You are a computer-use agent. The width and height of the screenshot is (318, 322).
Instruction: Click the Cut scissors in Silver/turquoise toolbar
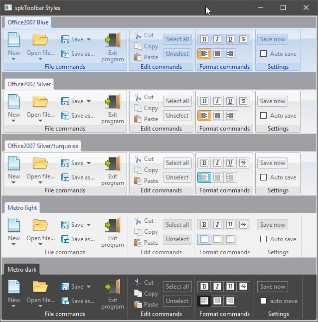coord(138,159)
